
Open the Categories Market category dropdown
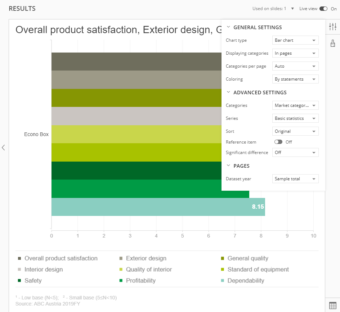pyautogui.click(x=295, y=105)
